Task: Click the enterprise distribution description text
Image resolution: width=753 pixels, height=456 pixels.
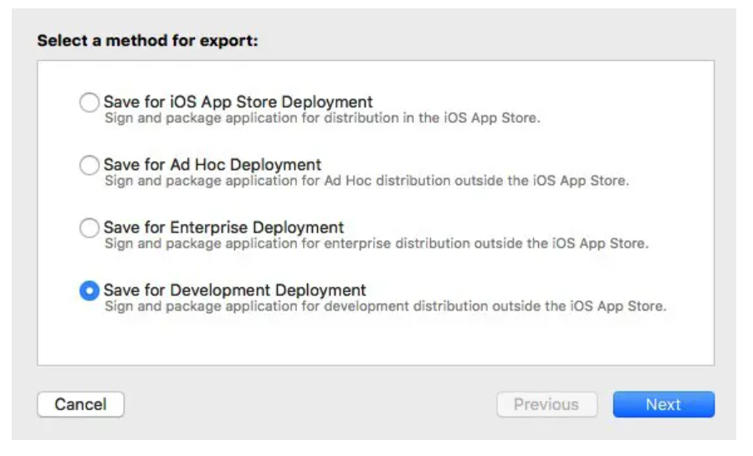Action: coord(376,243)
